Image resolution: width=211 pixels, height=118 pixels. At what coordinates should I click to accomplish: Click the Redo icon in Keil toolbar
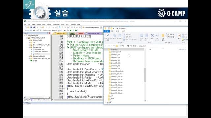(x=49, y=27)
